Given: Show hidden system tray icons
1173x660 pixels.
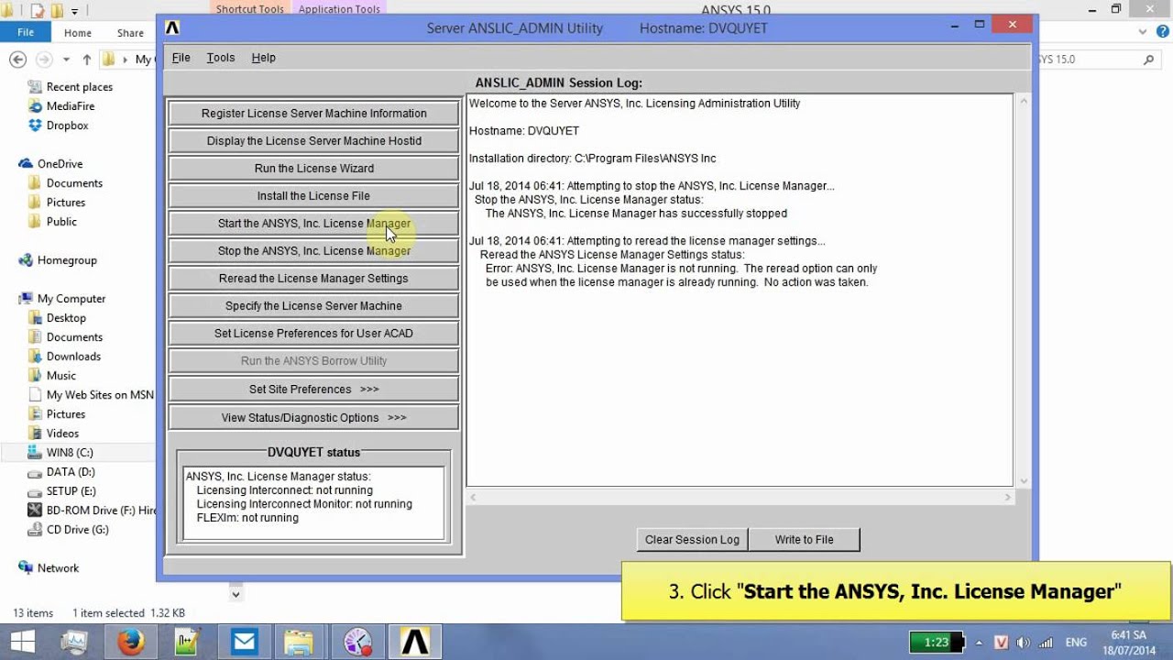Looking at the screenshot, I should pyautogui.click(x=979, y=643).
